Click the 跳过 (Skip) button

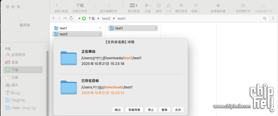point(118,110)
